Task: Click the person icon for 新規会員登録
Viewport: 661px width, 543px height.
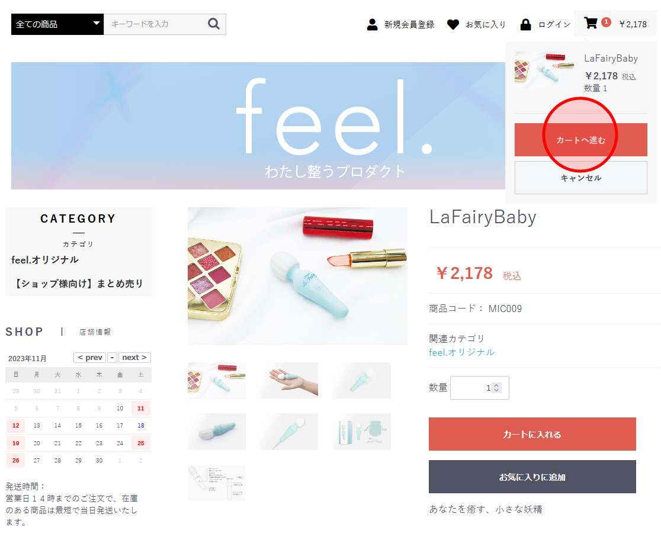Action: pyautogui.click(x=372, y=24)
